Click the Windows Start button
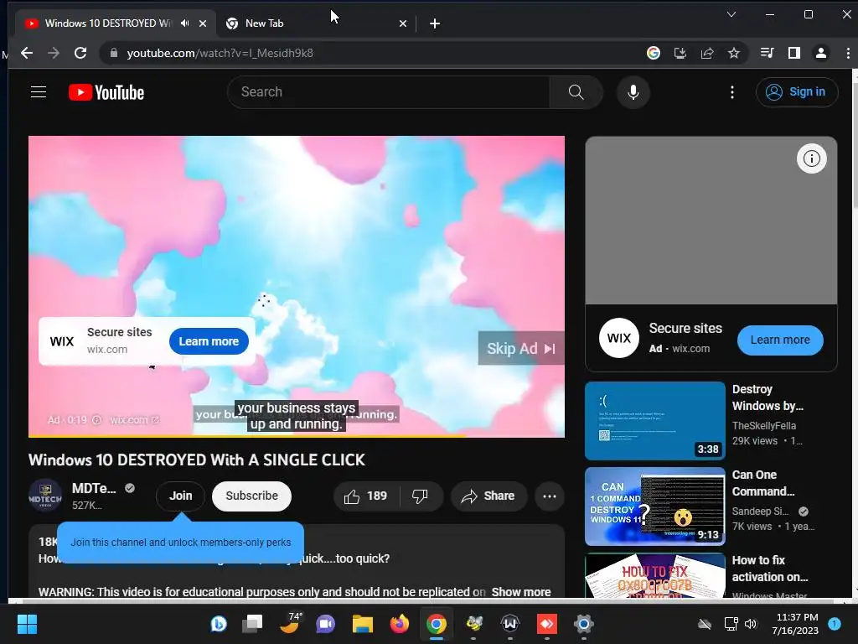 (27, 624)
